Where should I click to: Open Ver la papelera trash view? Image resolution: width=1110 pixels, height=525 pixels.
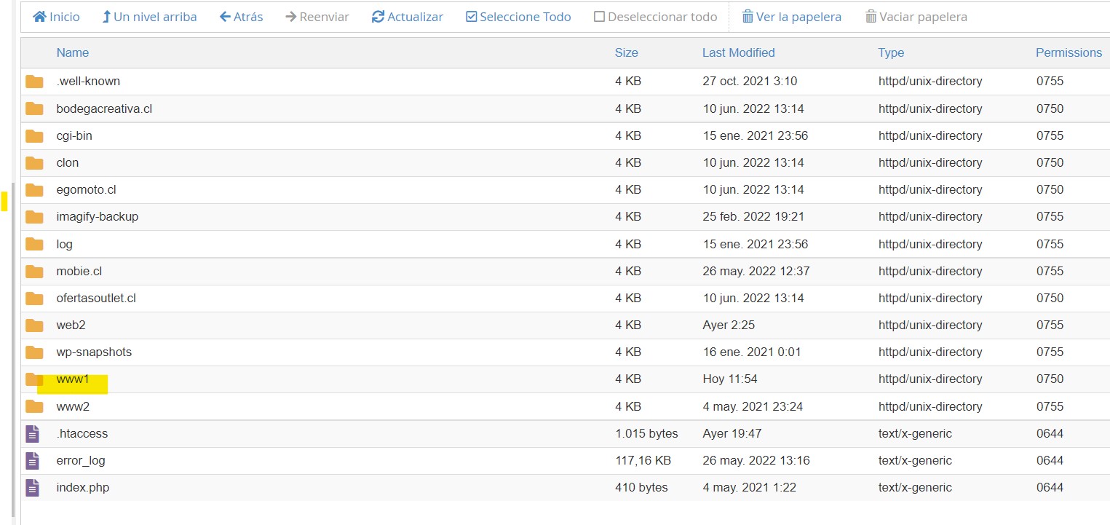[x=791, y=17]
